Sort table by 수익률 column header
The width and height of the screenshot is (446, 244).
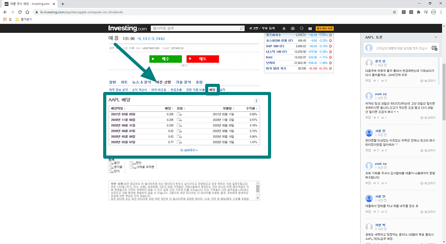click(252, 108)
